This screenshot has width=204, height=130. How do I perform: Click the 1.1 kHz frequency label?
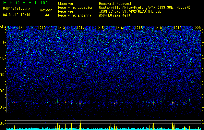click(3, 42)
